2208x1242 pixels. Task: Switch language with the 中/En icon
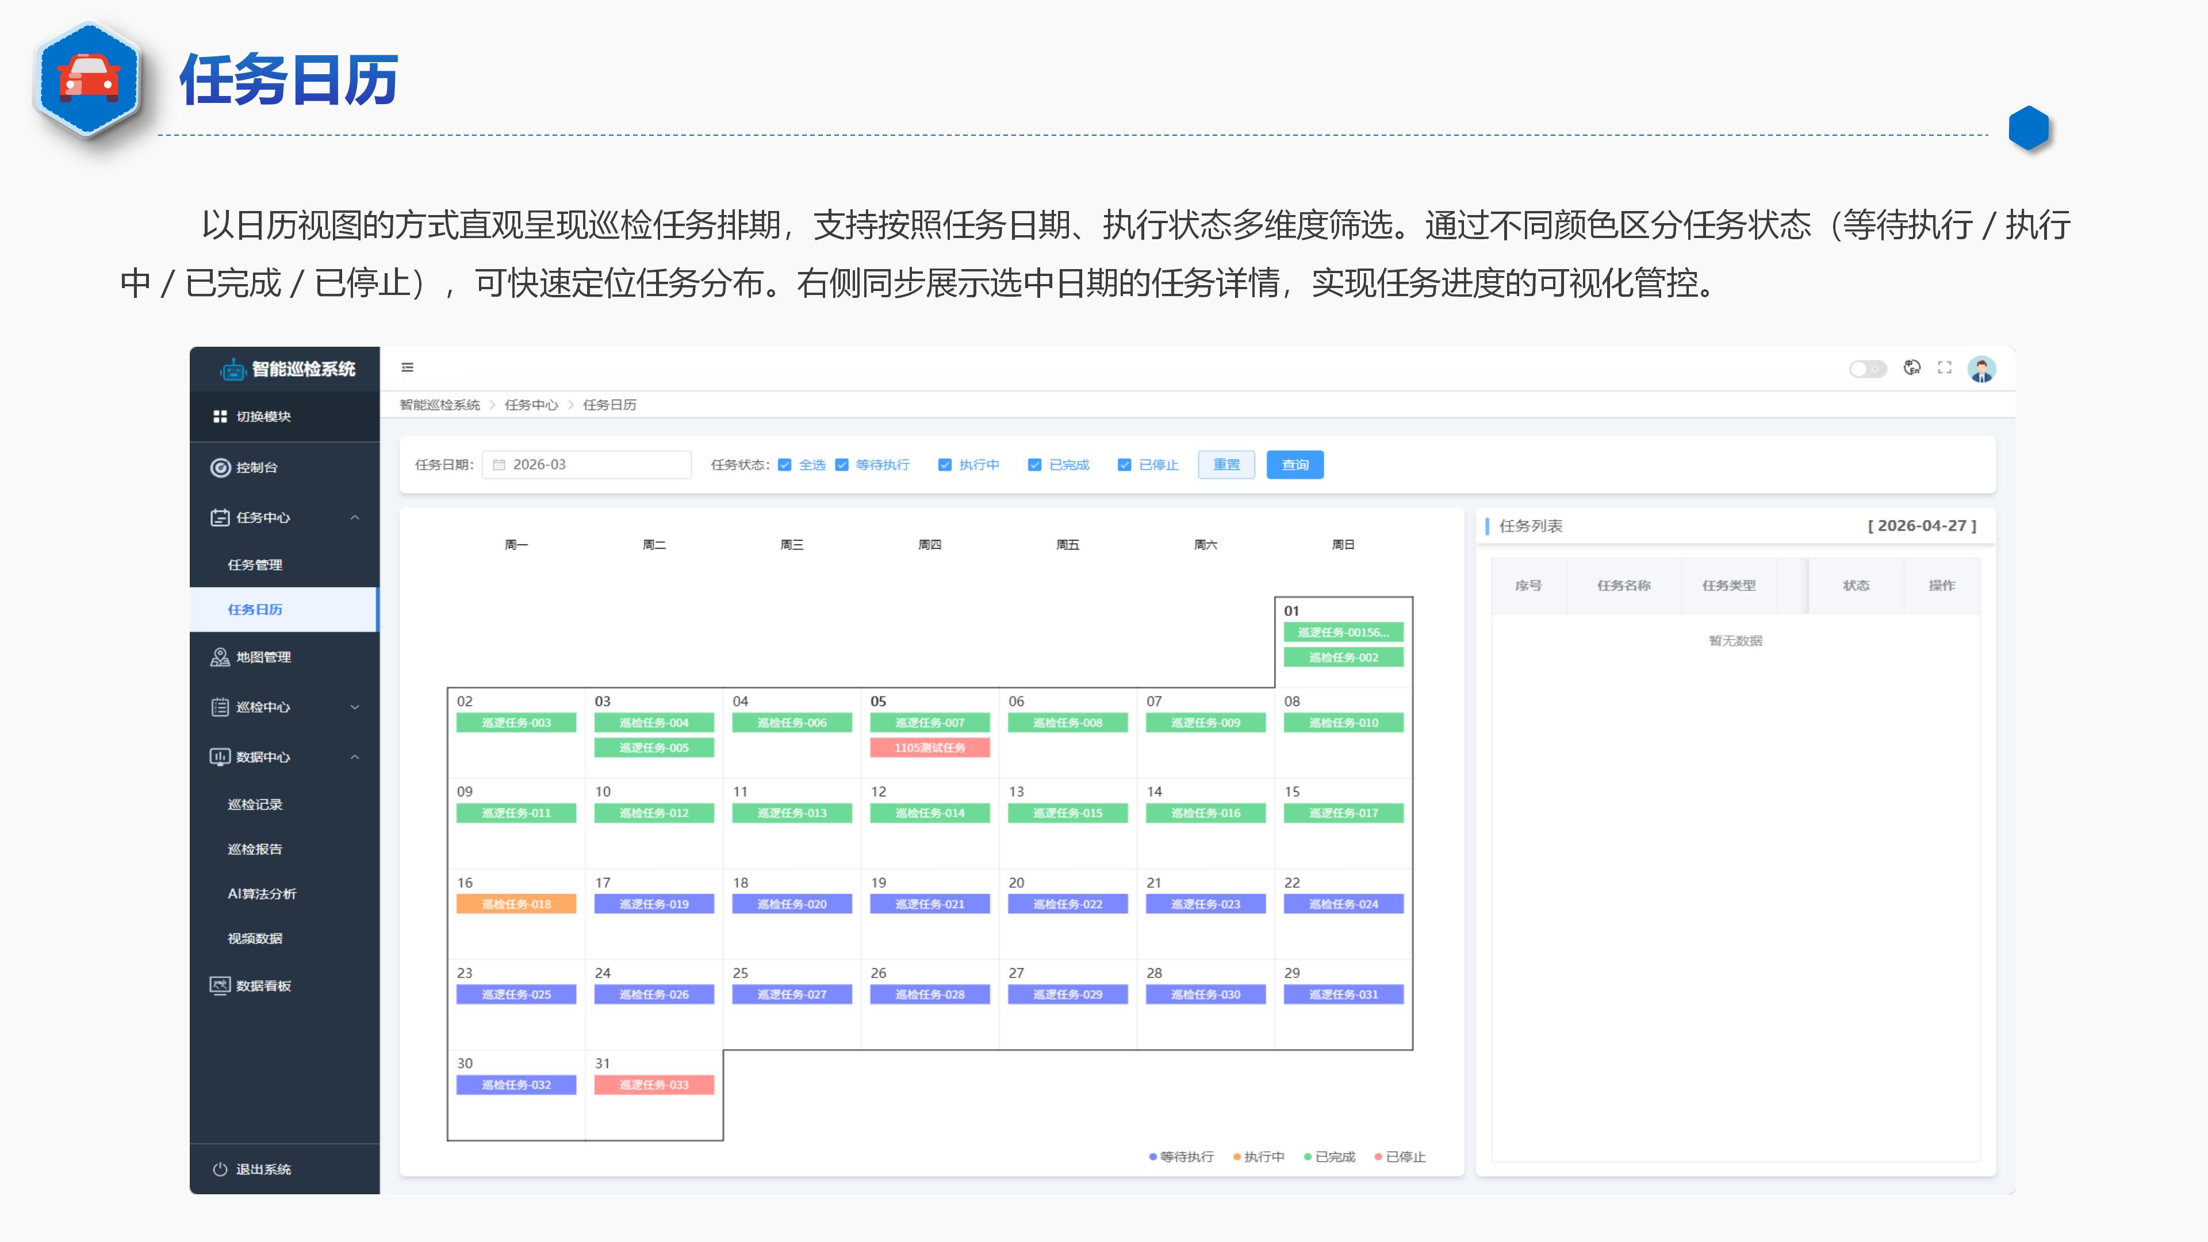pyautogui.click(x=1911, y=368)
